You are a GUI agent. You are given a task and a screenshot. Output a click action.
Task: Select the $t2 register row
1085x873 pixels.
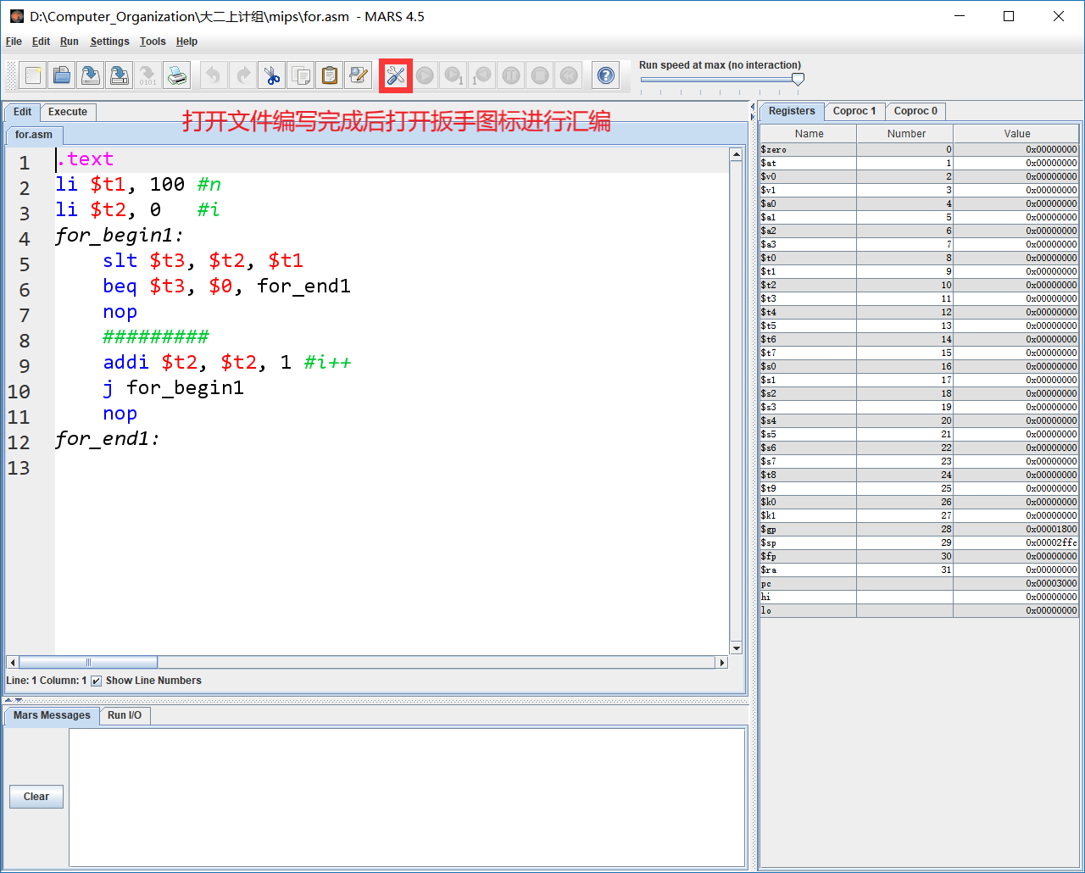point(919,285)
